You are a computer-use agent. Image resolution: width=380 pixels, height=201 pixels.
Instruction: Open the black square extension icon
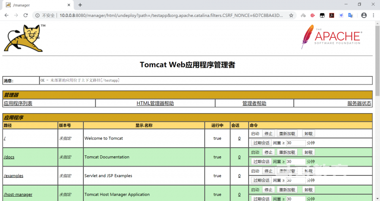point(322,16)
